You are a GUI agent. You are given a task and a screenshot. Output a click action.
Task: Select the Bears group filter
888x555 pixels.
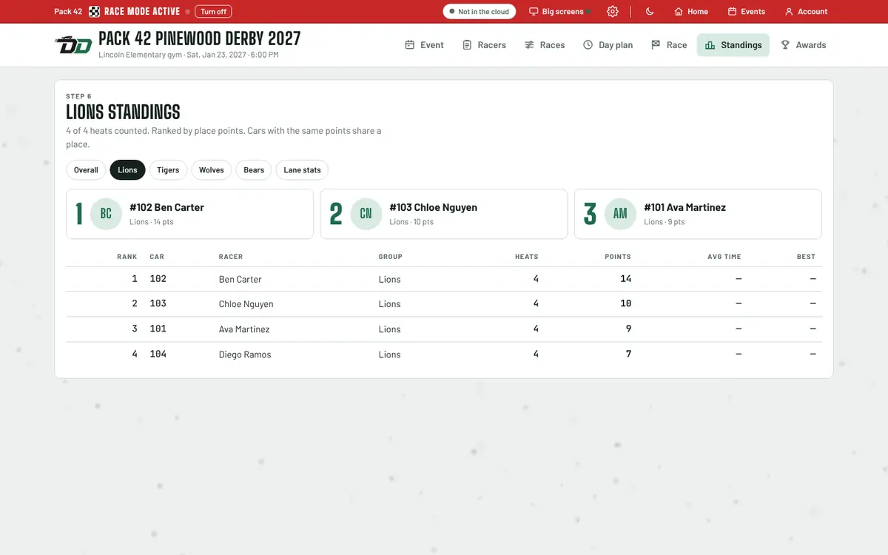pyautogui.click(x=254, y=170)
